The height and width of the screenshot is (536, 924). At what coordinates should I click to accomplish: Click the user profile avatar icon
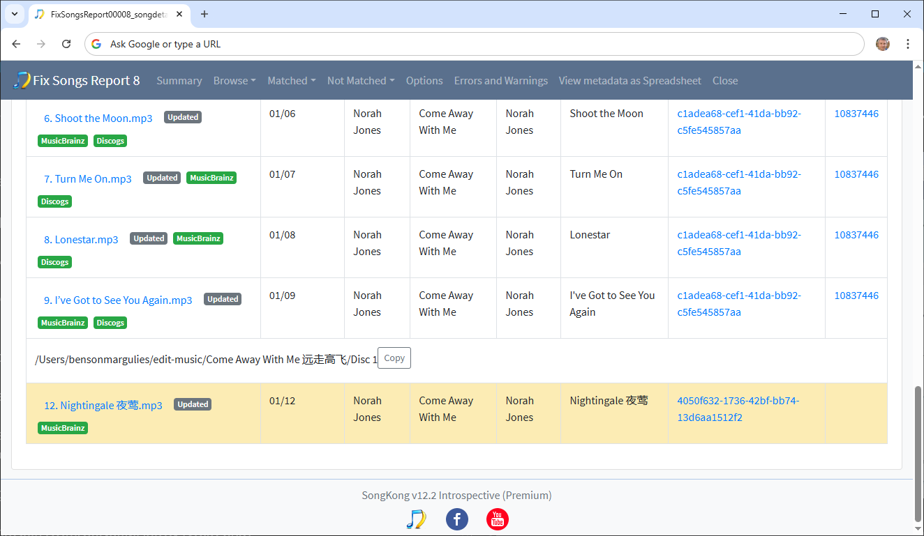coord(883,44)
